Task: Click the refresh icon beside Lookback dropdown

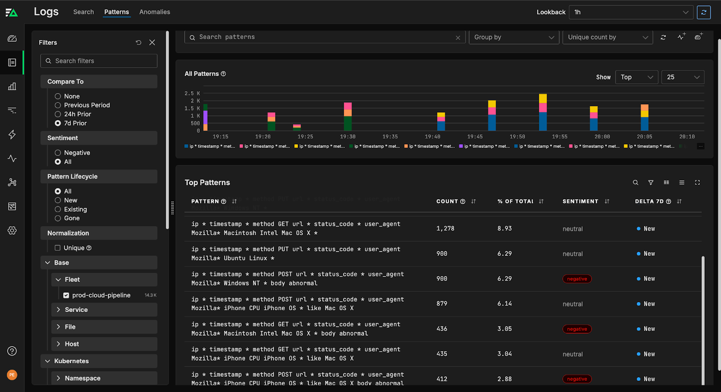Action: (x=703, y=12)
